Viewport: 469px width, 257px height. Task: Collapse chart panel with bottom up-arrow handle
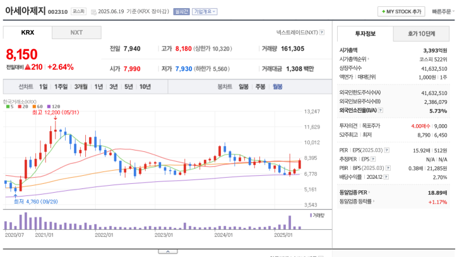click(x=168, y=251)
